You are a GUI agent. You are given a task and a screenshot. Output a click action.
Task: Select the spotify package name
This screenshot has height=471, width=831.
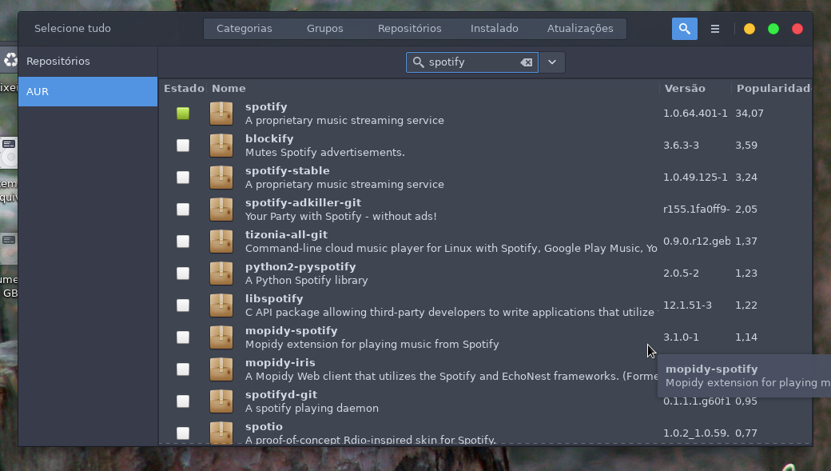pos(266,106)
